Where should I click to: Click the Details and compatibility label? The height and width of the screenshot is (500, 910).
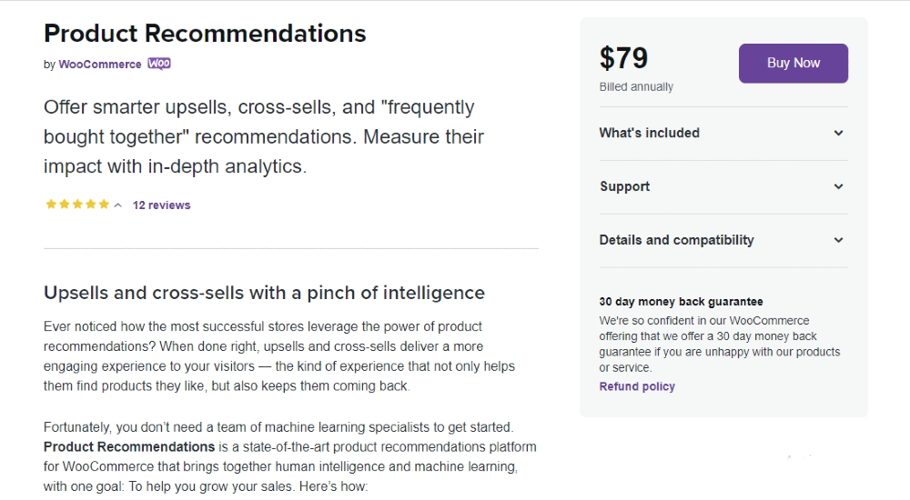point(677,240)
